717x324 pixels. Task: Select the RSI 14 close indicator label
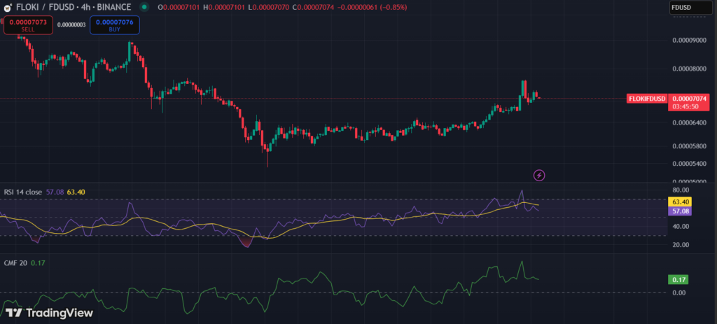point(23,192)
